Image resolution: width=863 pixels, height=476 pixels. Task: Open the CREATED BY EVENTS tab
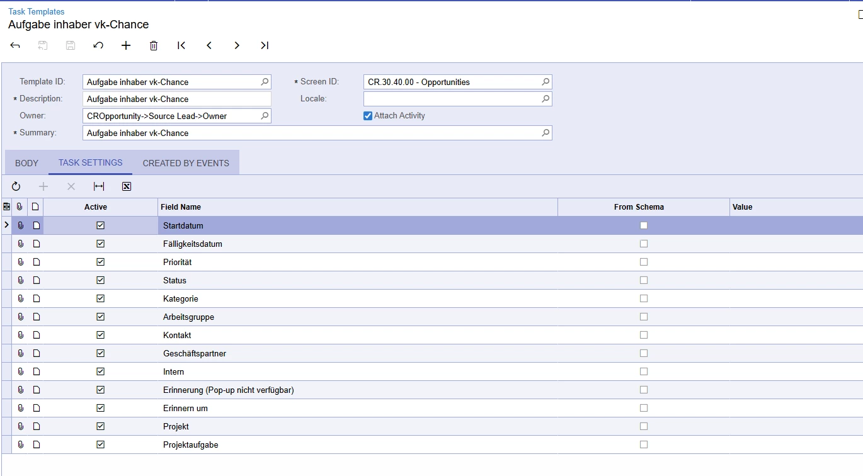(x=186, y=163)
